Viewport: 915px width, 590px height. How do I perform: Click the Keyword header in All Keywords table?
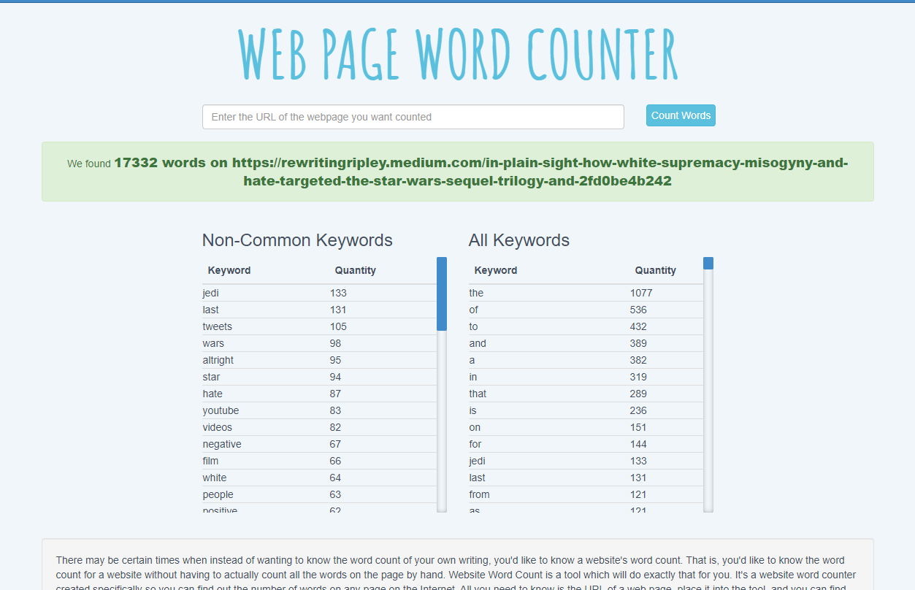click(x=496, y=270)
